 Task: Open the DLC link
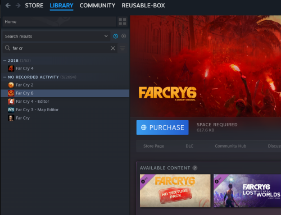coord(189,146)
